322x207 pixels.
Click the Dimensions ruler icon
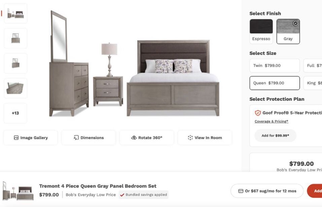click(76, 138)
